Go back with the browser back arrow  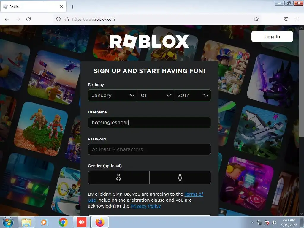tap(7, 19)
